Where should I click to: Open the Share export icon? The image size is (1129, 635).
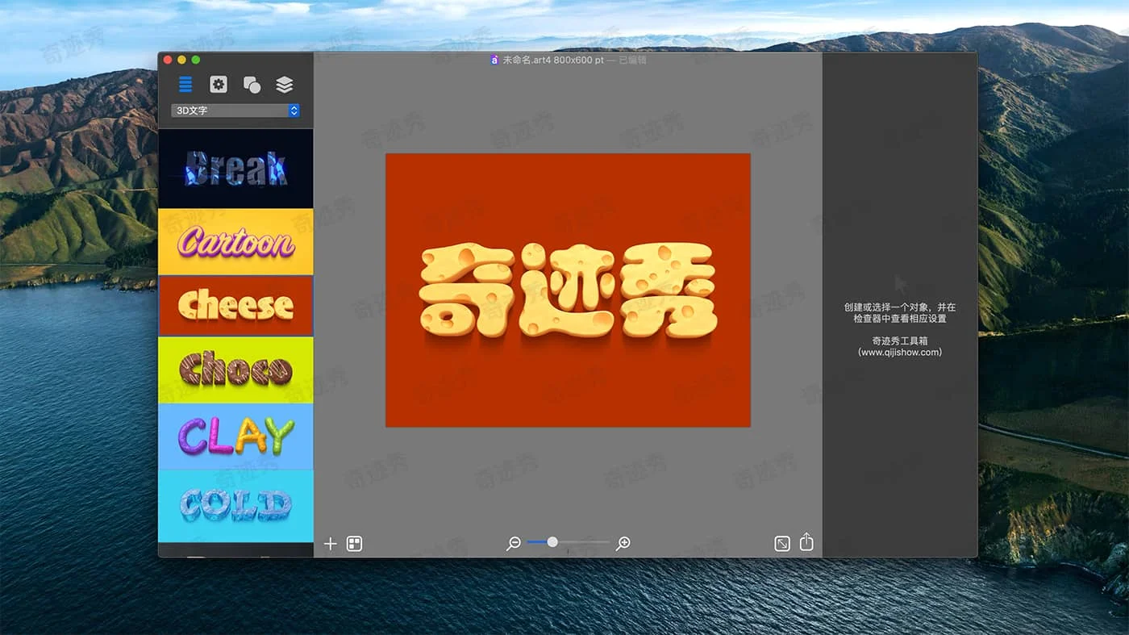806,542
